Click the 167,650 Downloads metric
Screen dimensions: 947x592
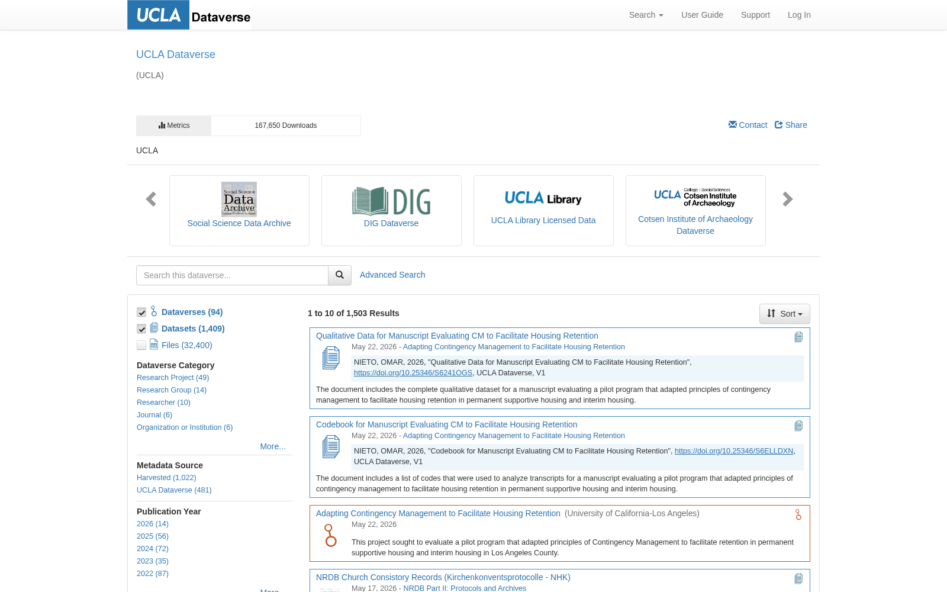(x=286, y=126)
